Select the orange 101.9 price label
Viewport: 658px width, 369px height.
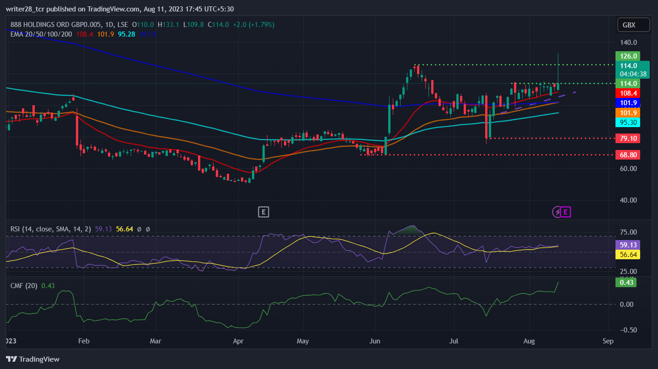(x=628, y=112)
